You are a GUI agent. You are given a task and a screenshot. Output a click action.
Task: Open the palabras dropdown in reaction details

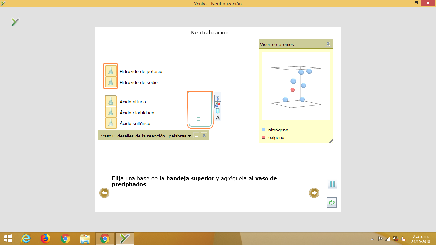[180, 136]
